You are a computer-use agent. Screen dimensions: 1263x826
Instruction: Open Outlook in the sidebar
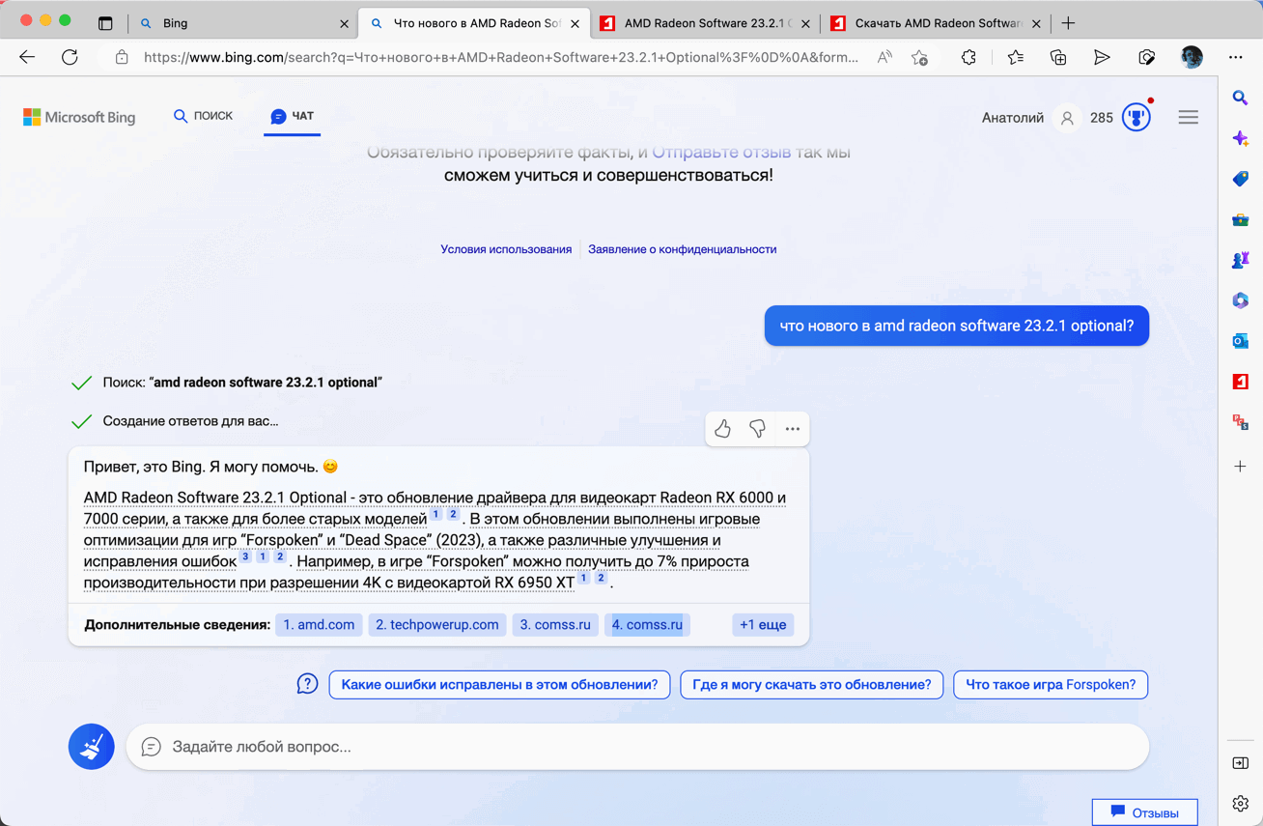(x=1241, y=341)
